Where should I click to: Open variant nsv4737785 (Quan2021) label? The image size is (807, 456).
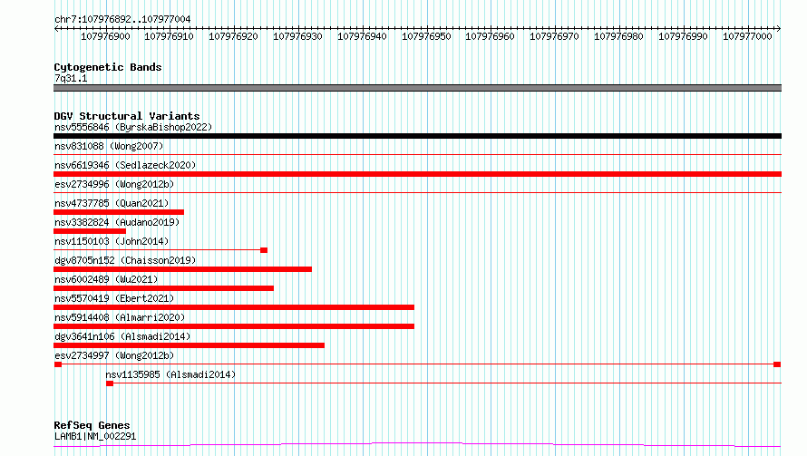[112, 203]
